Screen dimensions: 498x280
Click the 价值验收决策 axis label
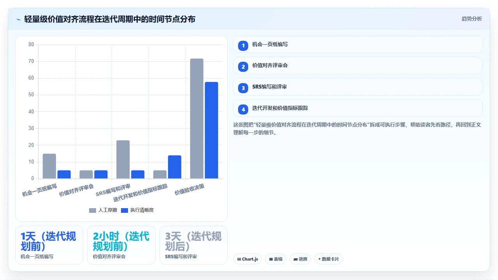tap(189, 189)
